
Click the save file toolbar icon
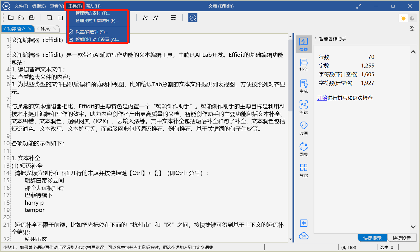point(32,18)
